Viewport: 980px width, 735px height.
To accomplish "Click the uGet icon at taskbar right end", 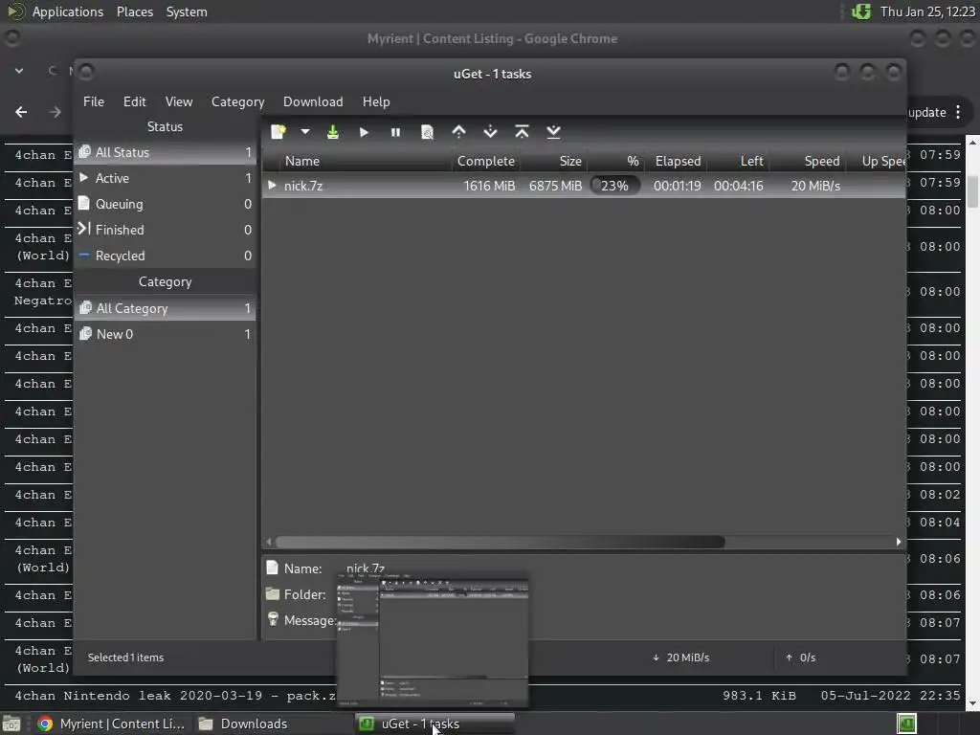I will [x=907, y=724].
